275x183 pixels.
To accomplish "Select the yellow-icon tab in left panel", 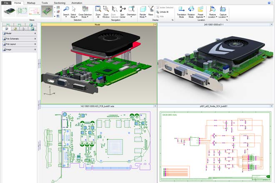I will (x=15, y=29).
